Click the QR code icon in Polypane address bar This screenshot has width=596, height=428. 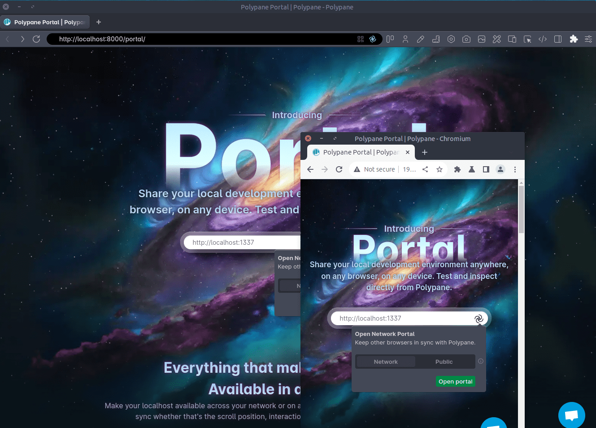(361, 39)
